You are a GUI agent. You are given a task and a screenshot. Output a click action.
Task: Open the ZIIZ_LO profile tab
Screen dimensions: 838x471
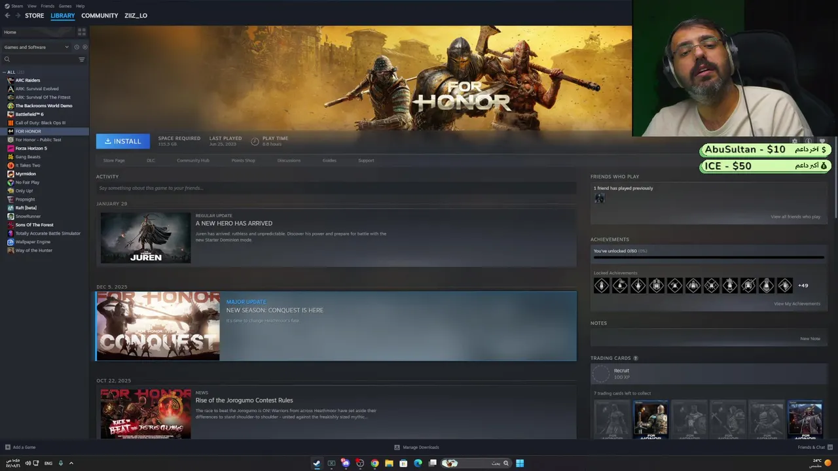pyautogui.click(x=136, y=16)
